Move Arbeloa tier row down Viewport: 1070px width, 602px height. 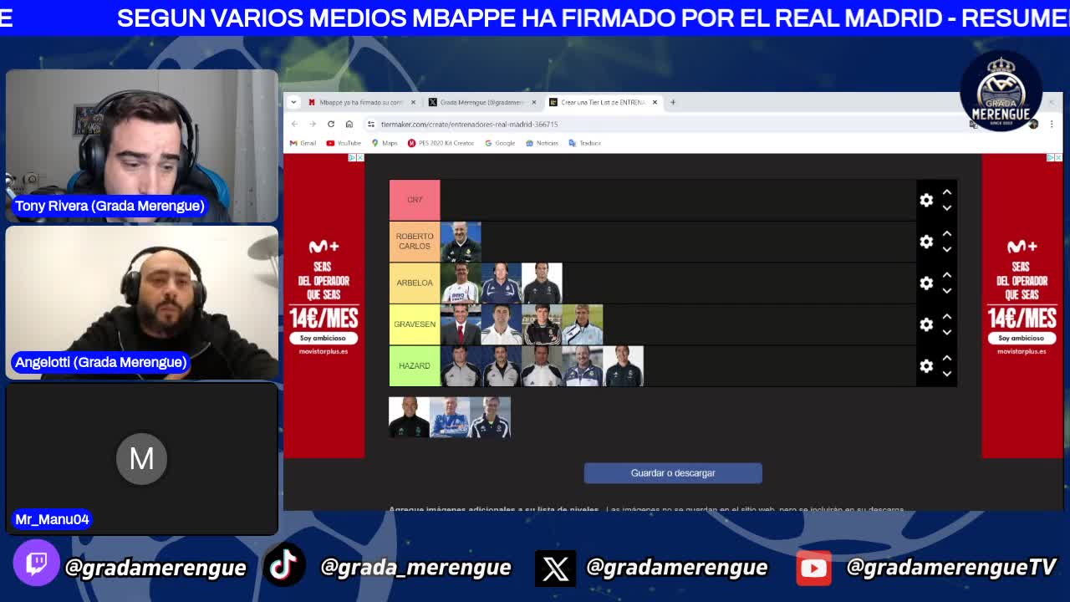(x=947, y=290)
